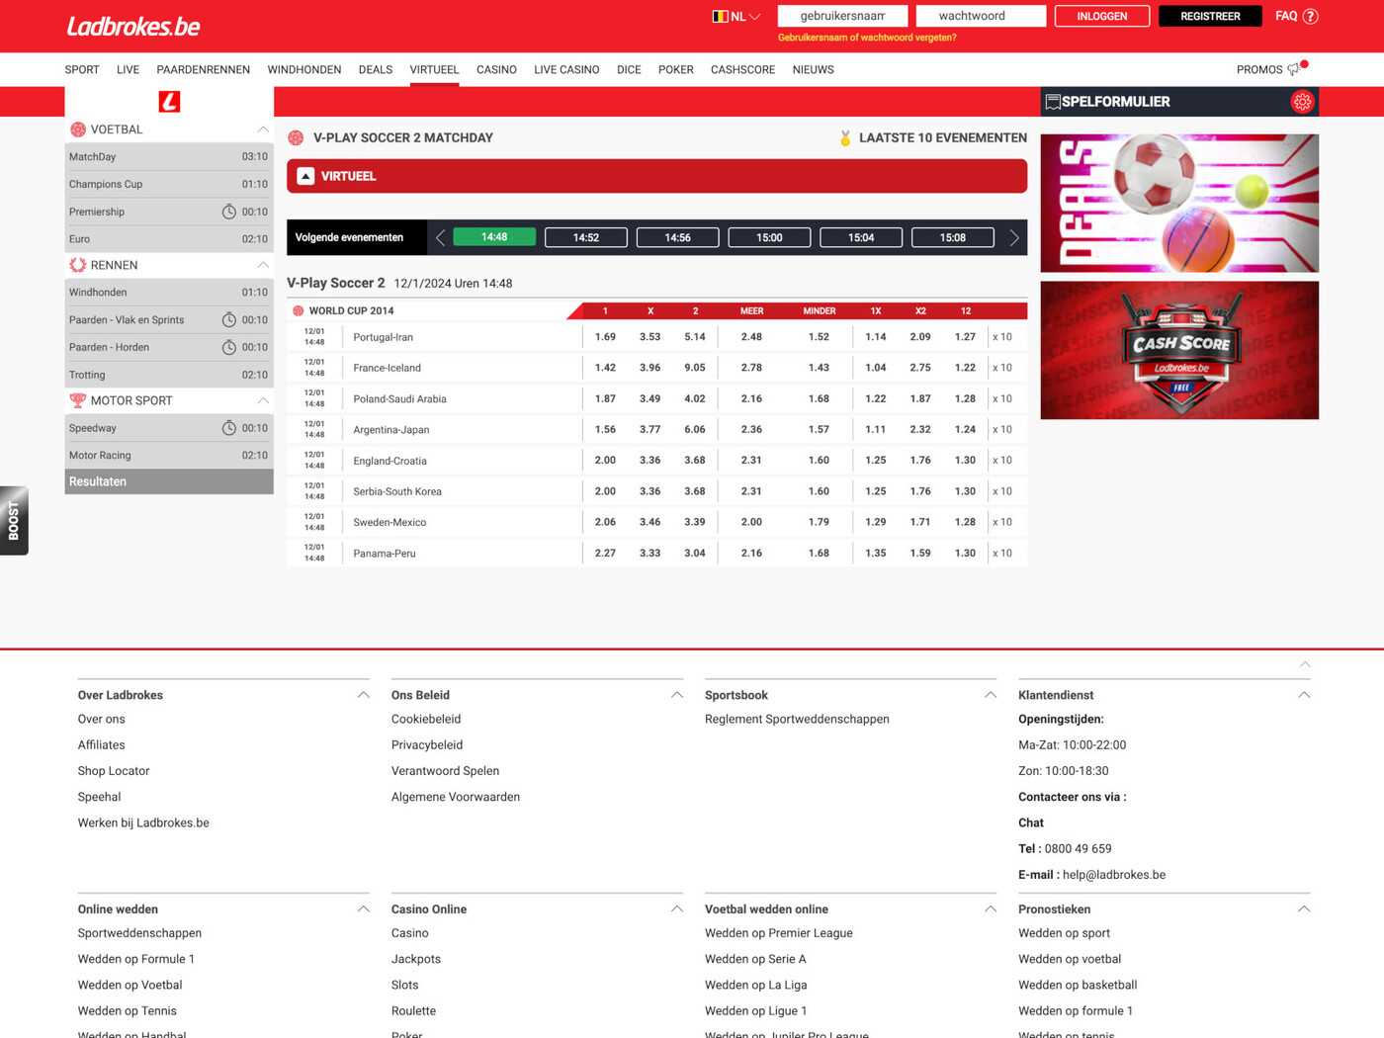
Task: Collapse the Voetbal sidebar section
Action: [263, 130]
